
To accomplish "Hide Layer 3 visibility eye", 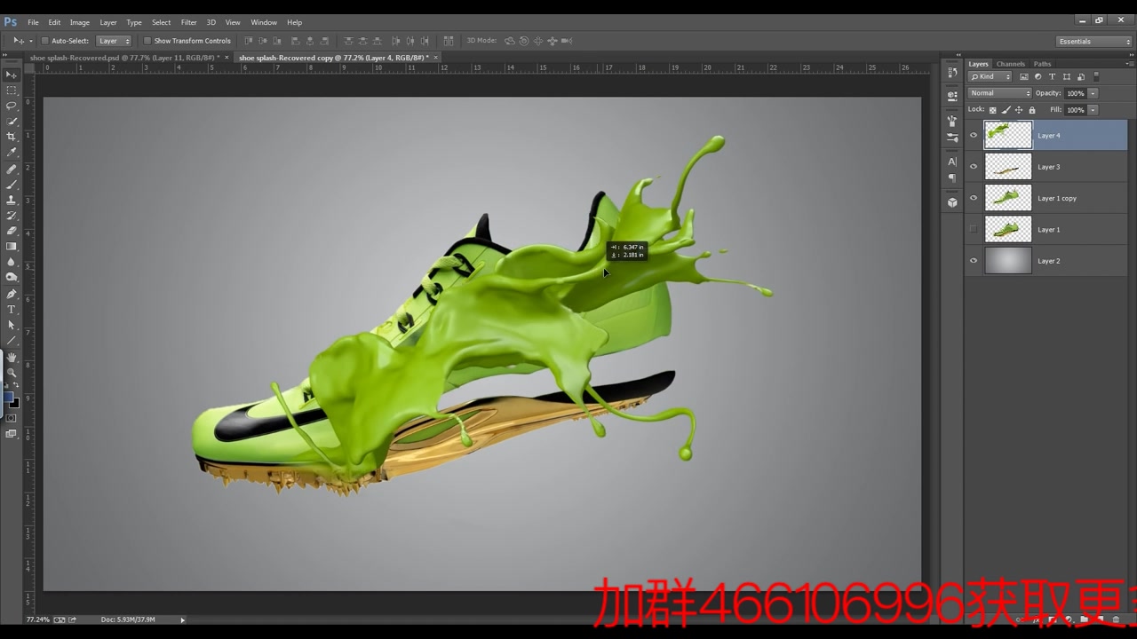I will pyautogui.click(x=974, y=167).
